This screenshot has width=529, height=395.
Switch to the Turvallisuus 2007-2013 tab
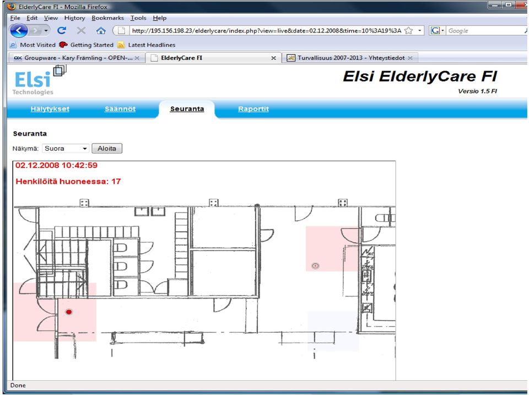[x=350, y=58]
